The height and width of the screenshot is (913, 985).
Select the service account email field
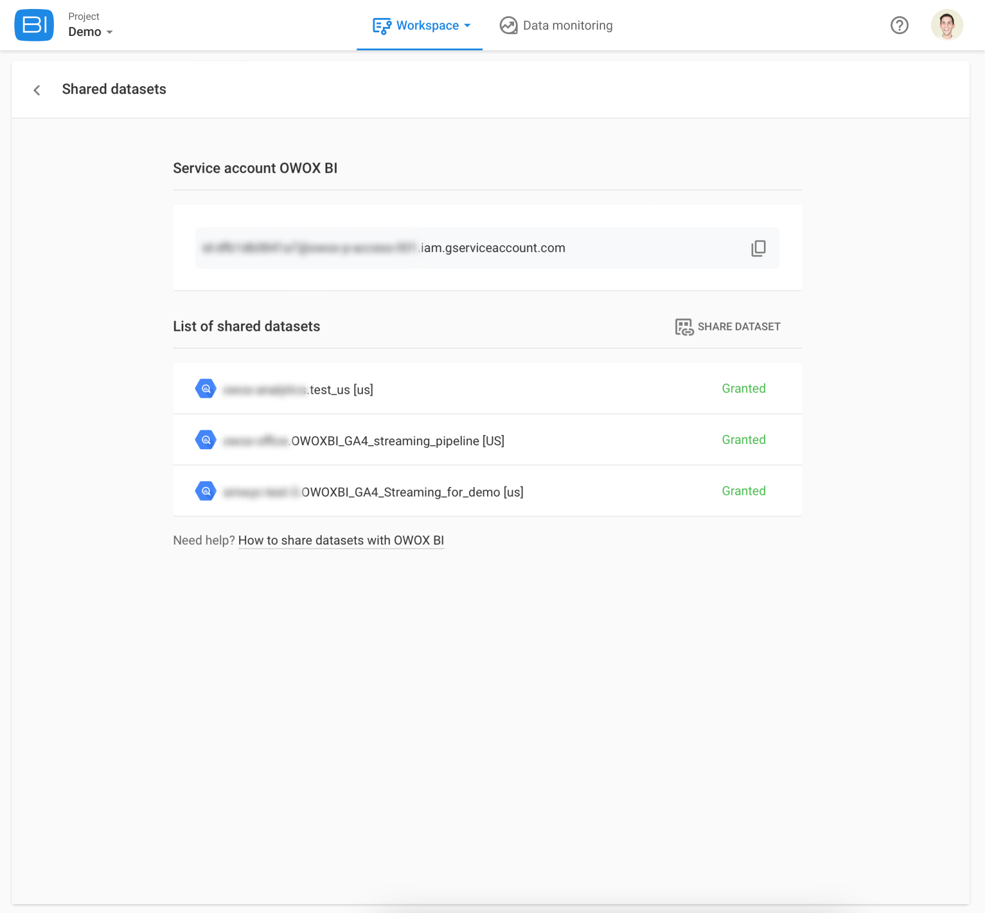pyautogui.click(x=487, y=248)
